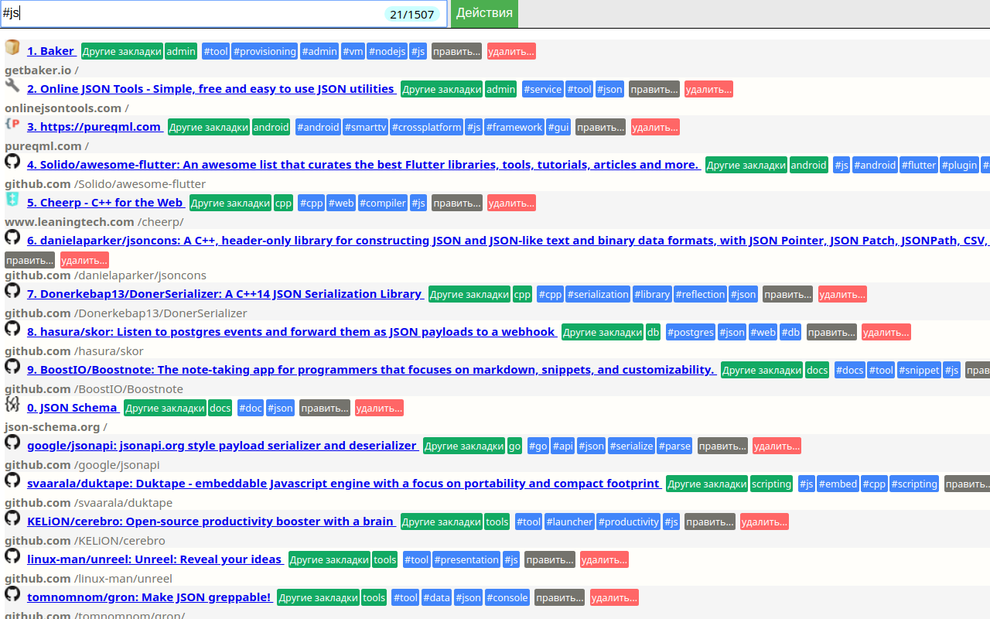Open the danielaparker/jsoncons bookmark link
Screen dimensions: 990x619
[x=508, y=241]
